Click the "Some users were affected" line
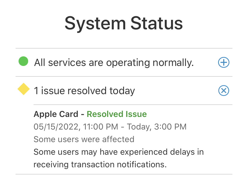This screenshot has height=176, width=248. point(84,139)
